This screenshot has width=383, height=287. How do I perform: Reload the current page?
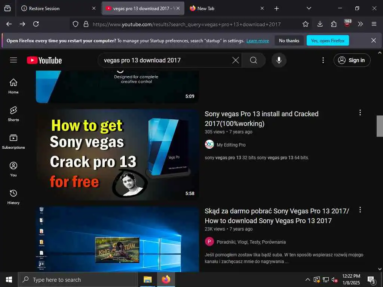click(x=36, y=24)
